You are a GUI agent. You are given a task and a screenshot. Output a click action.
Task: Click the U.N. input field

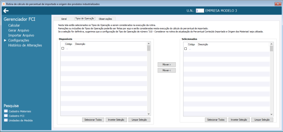point(200,11)
